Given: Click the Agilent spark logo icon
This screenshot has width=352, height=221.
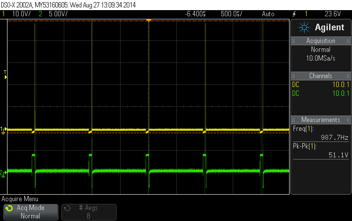Looking at the screenshot, I should [x=304, y=28].
